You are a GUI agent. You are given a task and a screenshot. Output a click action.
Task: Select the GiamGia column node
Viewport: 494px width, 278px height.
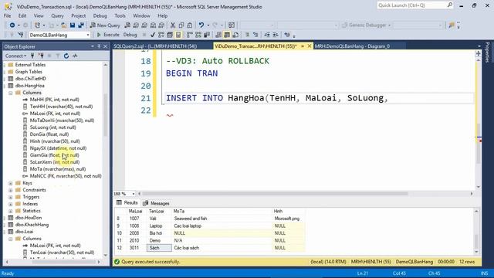pos(54,155)
